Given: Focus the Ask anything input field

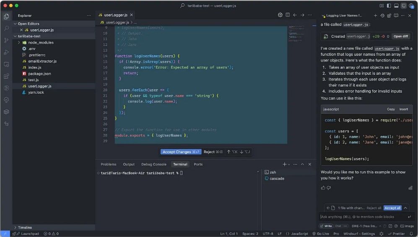Looking at the screenshot, I should click(x=363, y=217).
